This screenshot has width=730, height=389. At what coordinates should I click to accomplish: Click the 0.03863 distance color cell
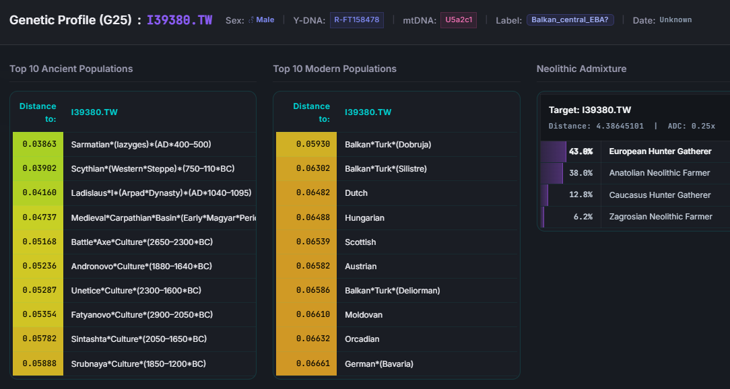coord(39,144)
